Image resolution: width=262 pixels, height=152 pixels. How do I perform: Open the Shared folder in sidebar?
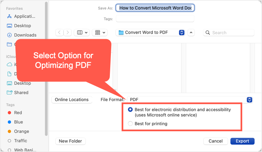21,92
